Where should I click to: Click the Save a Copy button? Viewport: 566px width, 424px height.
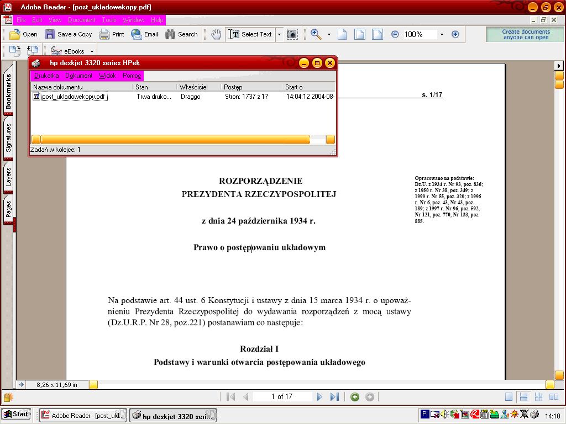click(x=69, y=34)
